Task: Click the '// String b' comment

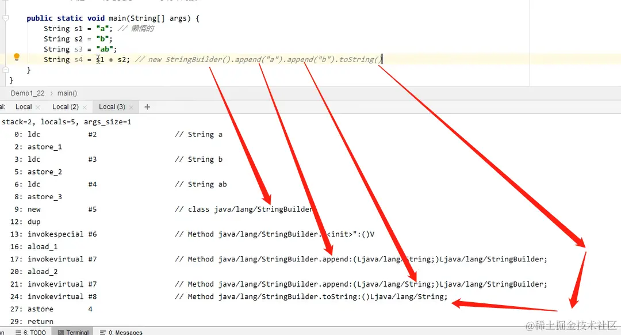Action: click(x=198, y=159)
